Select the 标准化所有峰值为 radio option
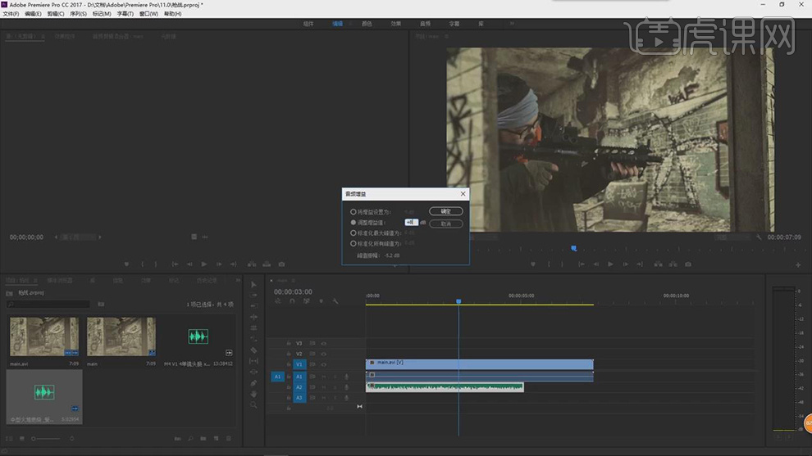Screen dimensions: 812x456 [354, 243]
